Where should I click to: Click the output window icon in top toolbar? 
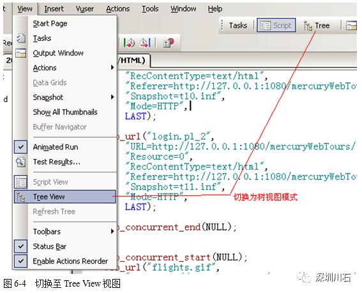point(351,25)
